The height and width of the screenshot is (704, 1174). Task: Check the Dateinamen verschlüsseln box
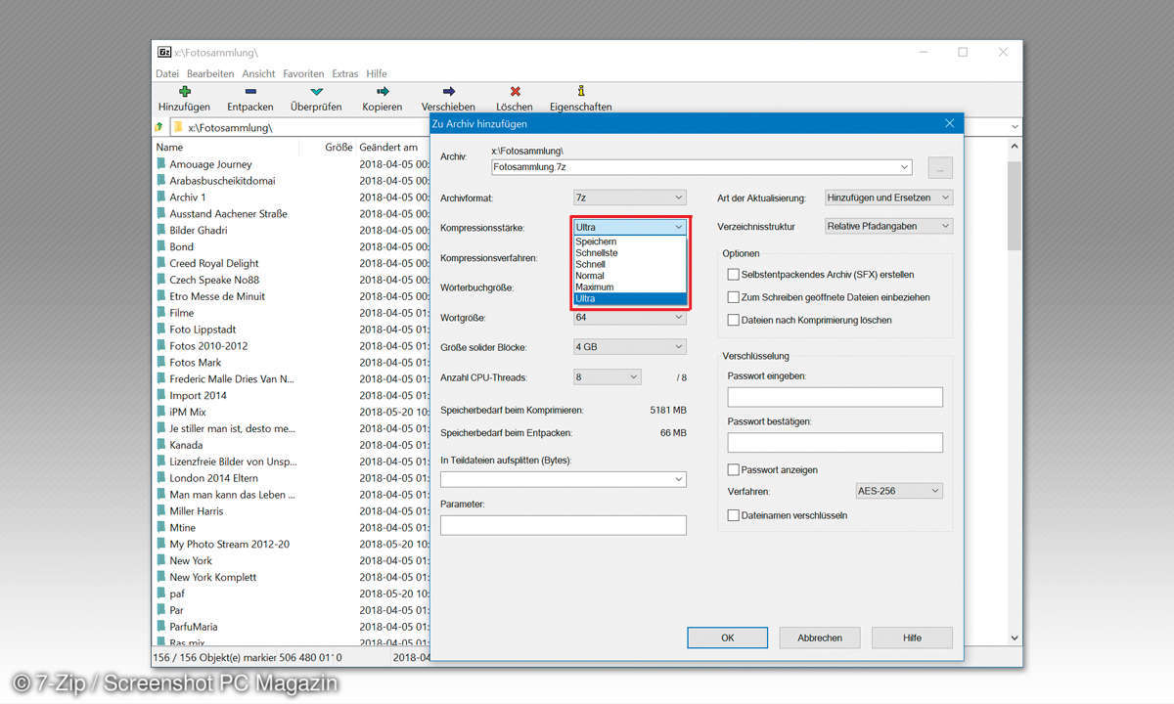734,515
